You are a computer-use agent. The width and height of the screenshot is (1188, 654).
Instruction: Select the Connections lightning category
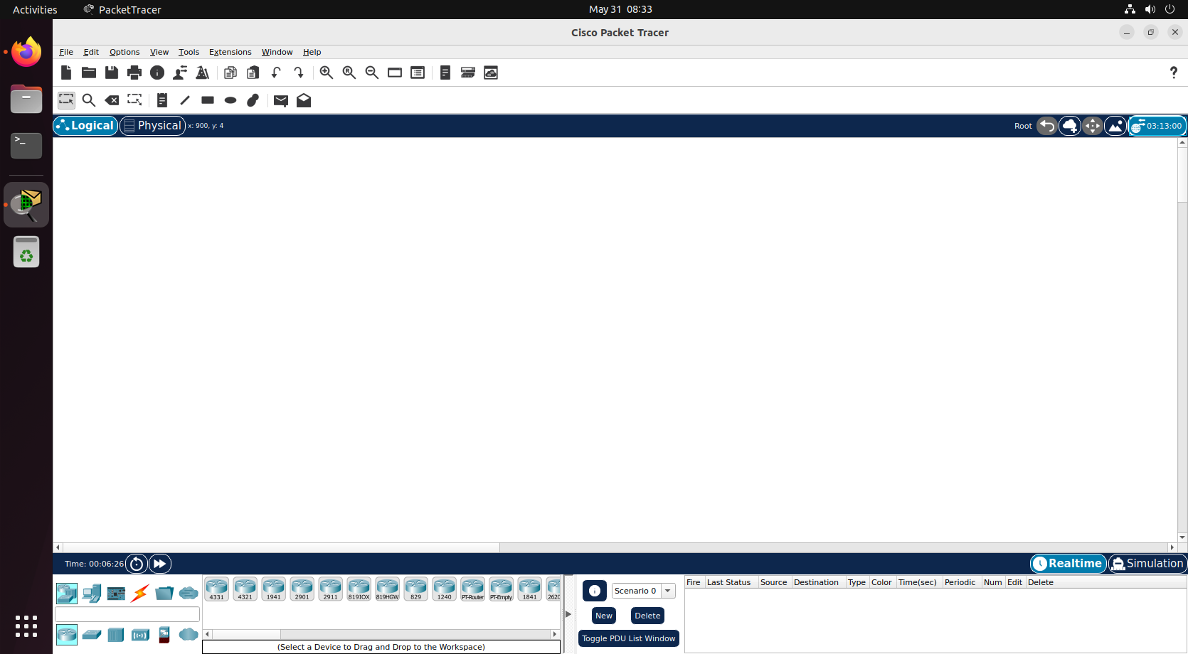point(140,593)
